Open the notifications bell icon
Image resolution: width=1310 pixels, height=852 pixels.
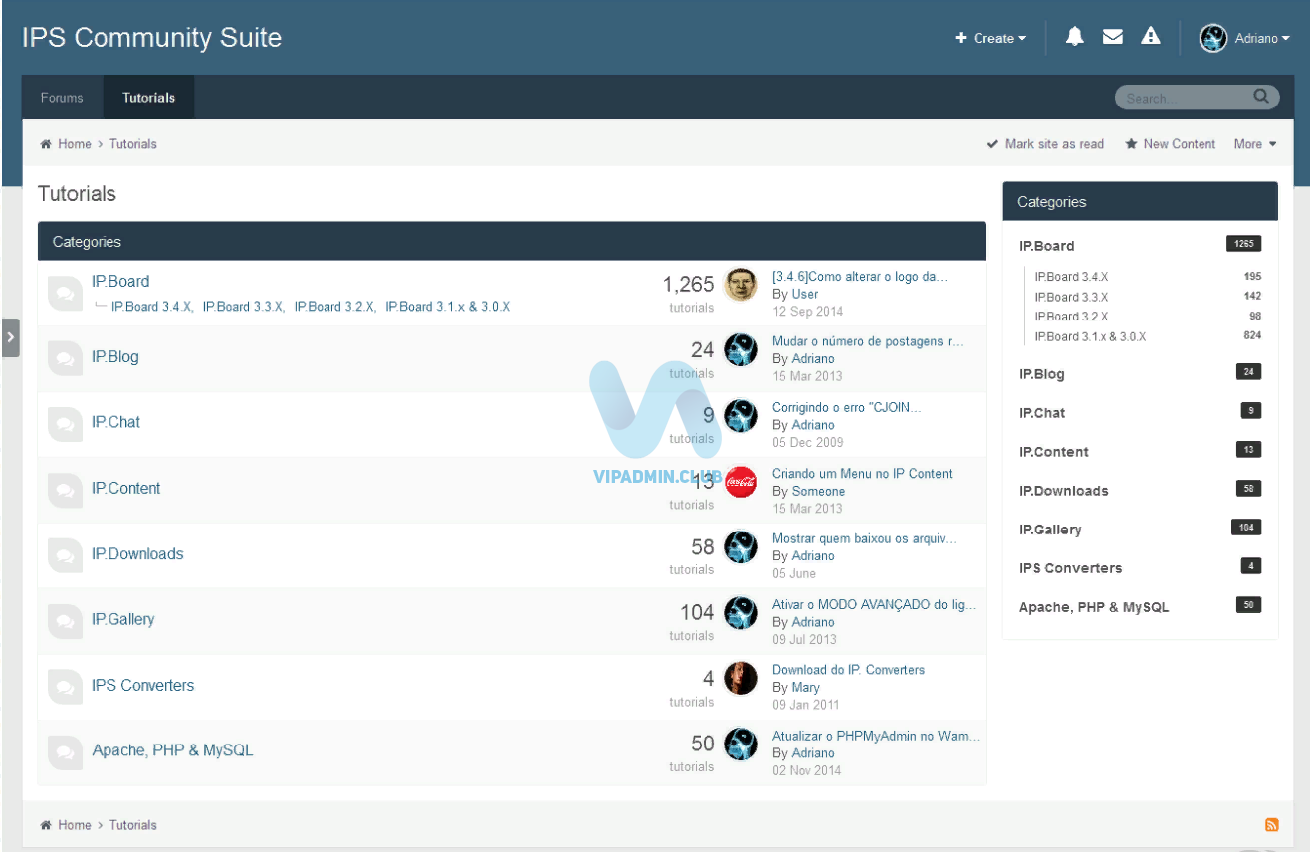point(1074,37)
